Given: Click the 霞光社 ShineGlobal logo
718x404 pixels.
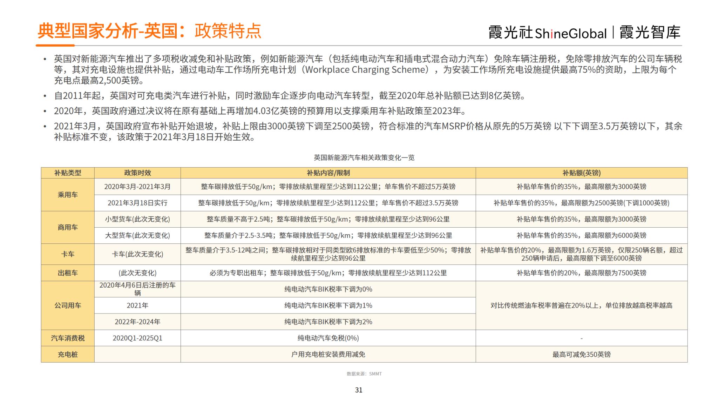Looking at the screenshot, I should [x=547, y=33].
